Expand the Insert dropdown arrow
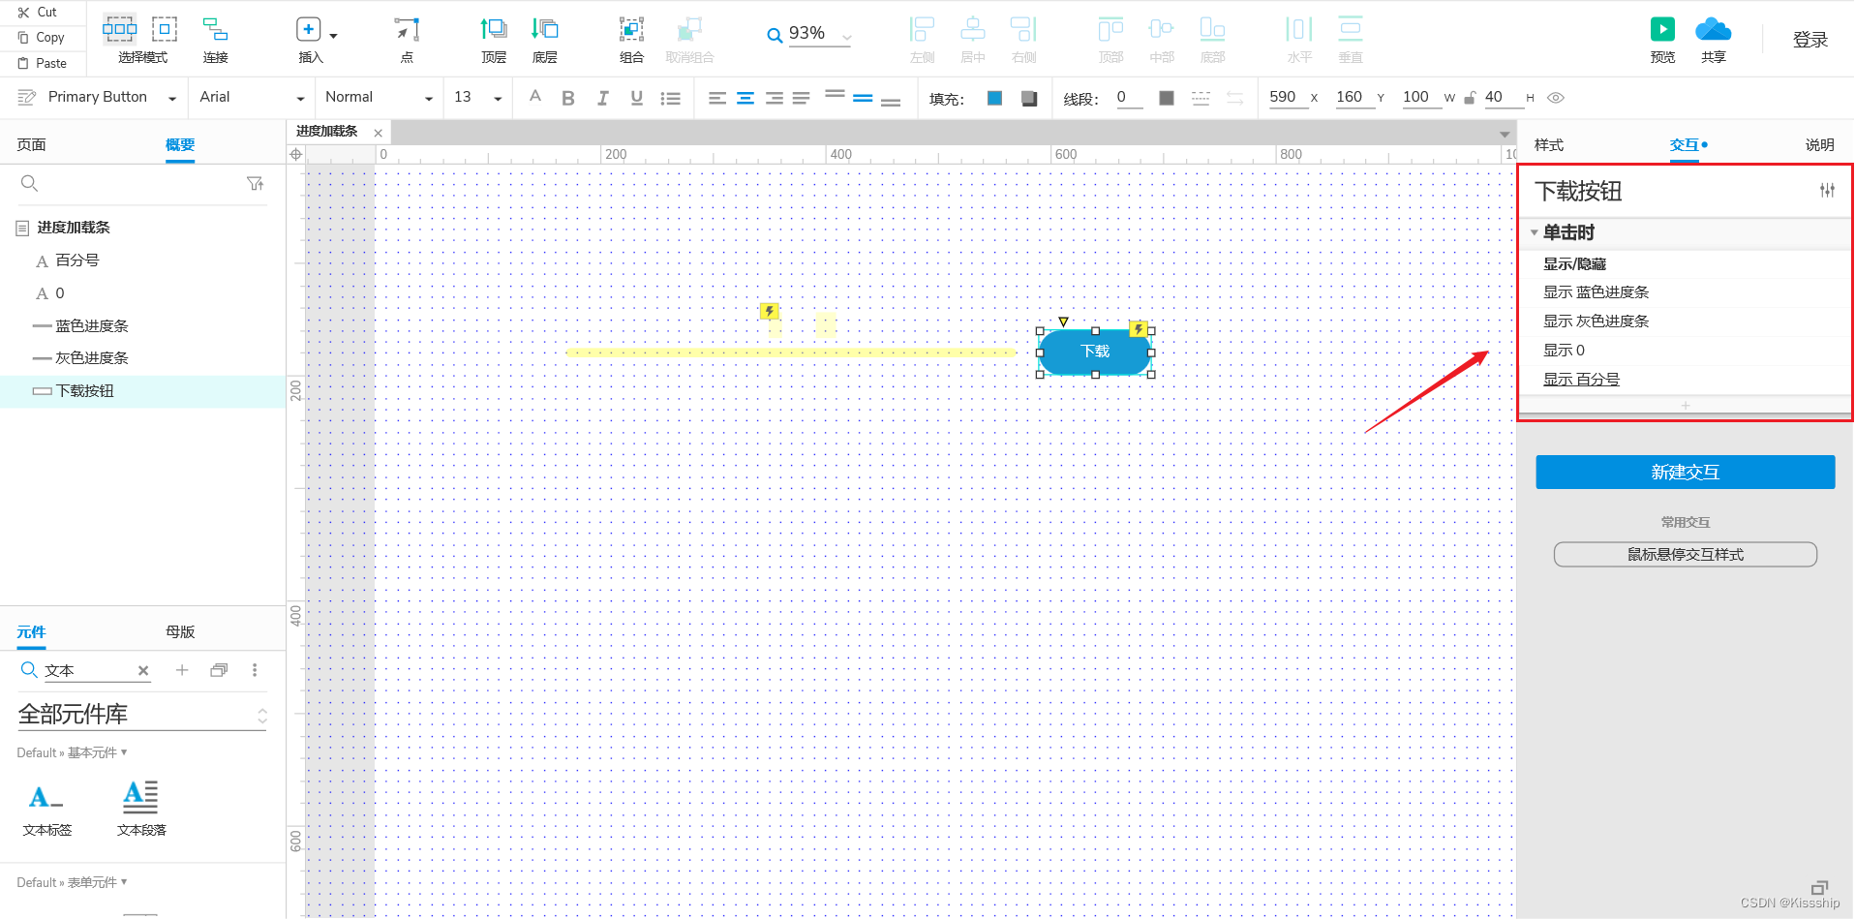Screen dimensions: 1855x919 pyautogui.click(x=333, y=36)
